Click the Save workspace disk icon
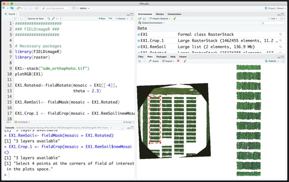The height and width of the screenshot is (182, 289). pyautogui.click(x=144, y=19)
